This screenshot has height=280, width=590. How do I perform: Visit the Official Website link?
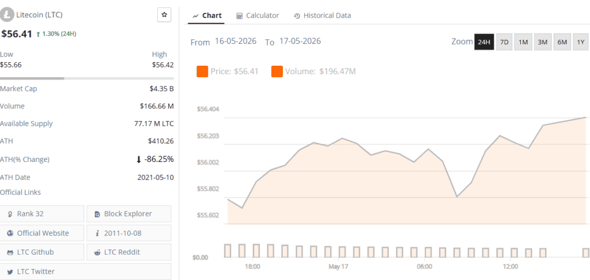41,233
